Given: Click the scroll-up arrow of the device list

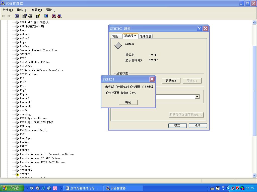Looking at the screenshot, I should coord(254,22).
